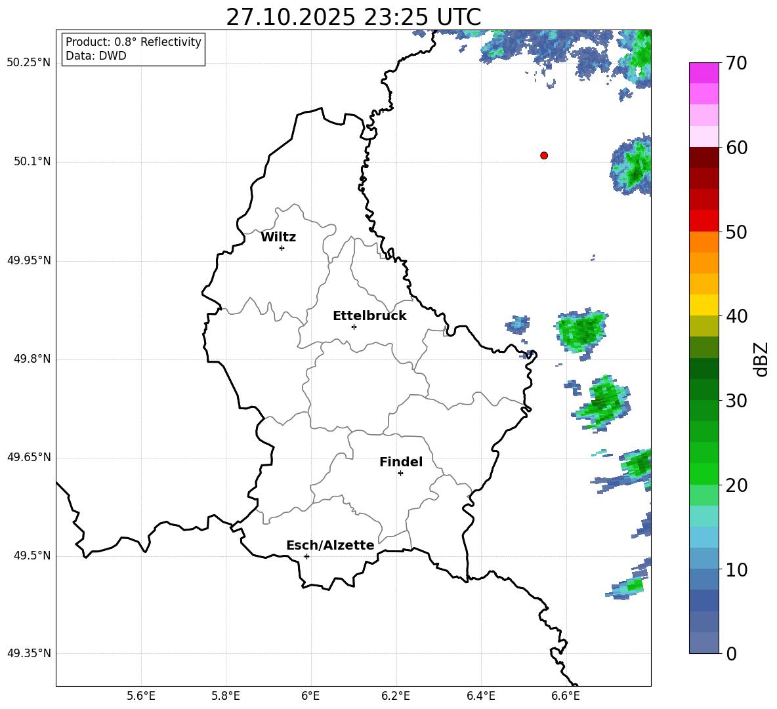Image resolution: width=777 pixels, height=709 pixels.
Task: Click the 40 label on colorbar
Action: tap(736, 316)
